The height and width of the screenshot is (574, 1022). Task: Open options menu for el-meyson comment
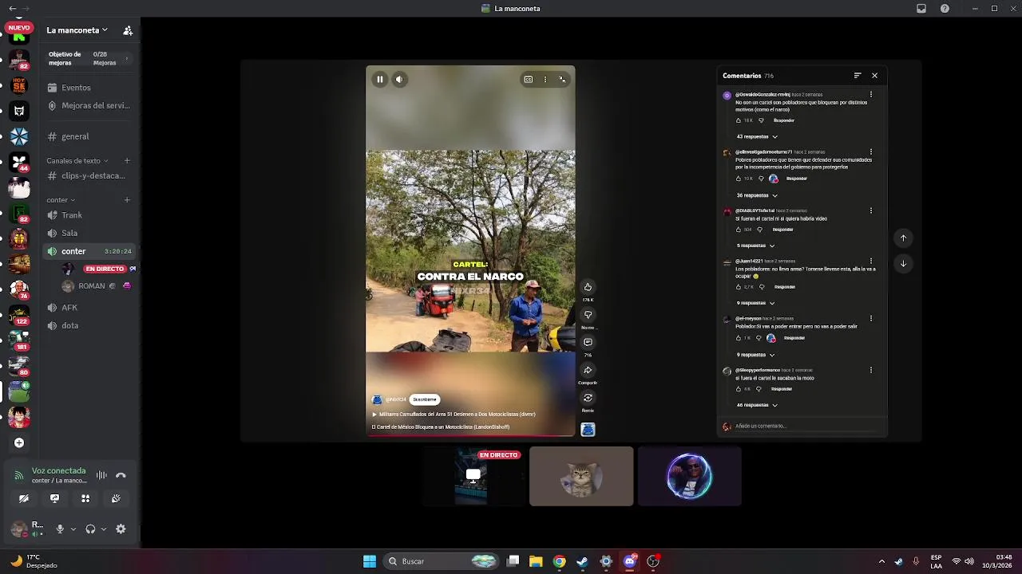click(871, 318)
